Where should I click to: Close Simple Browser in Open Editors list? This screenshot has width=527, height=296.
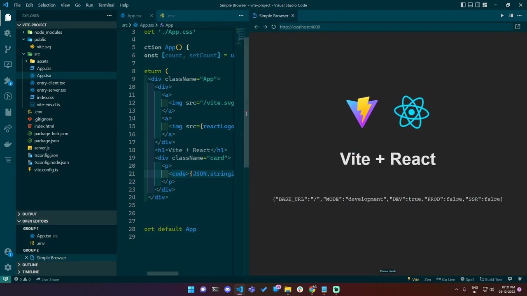pos(26,258)
